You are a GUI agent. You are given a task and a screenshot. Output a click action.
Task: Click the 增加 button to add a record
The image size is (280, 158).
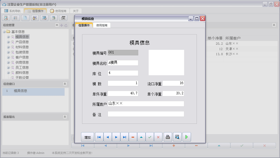[x=87, y=137]
